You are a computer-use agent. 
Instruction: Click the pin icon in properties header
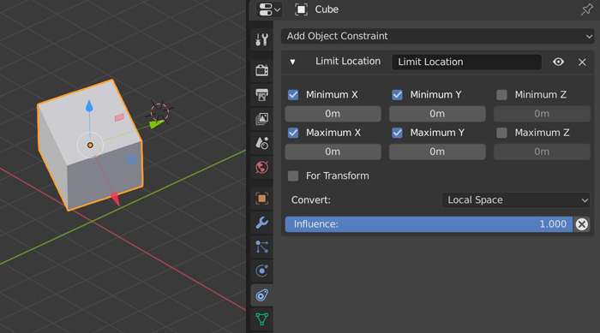click(x=586, y=9)
